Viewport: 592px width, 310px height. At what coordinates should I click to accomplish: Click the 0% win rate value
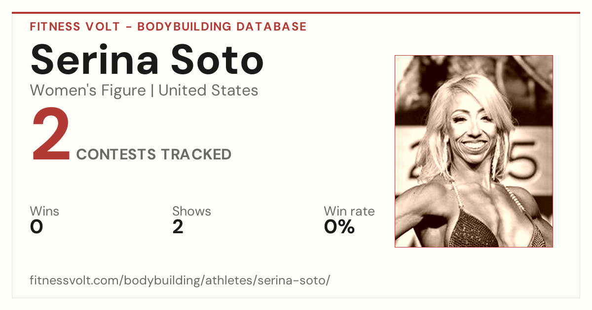coord(339,227)
